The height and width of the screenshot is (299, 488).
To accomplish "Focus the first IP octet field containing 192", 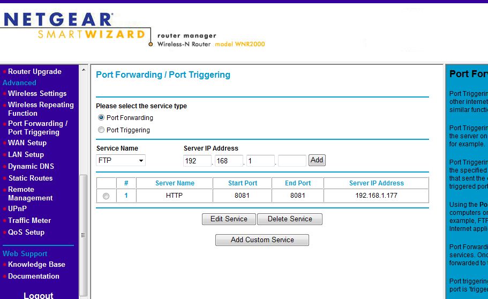I will coord(197,161).
